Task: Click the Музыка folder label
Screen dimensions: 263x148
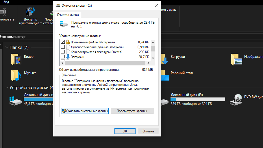Action: 30,73
